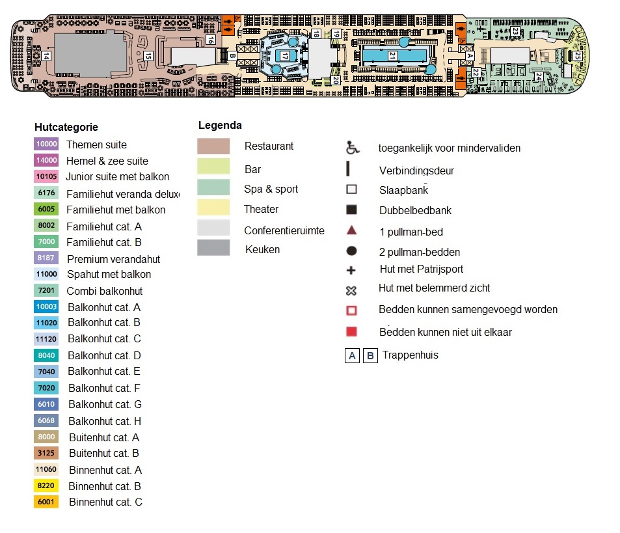
Task: Click stairwell B marker on deck plan
Action: pyautogui.click(x=232, y=56)
